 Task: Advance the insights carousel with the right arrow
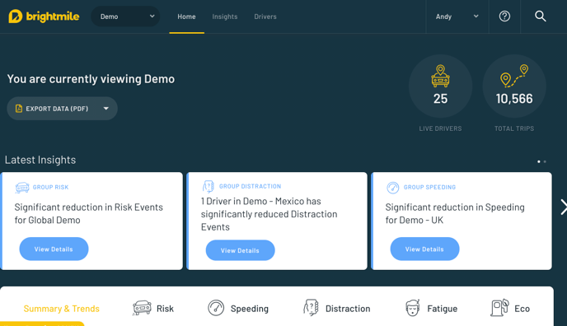click(563, 207)
